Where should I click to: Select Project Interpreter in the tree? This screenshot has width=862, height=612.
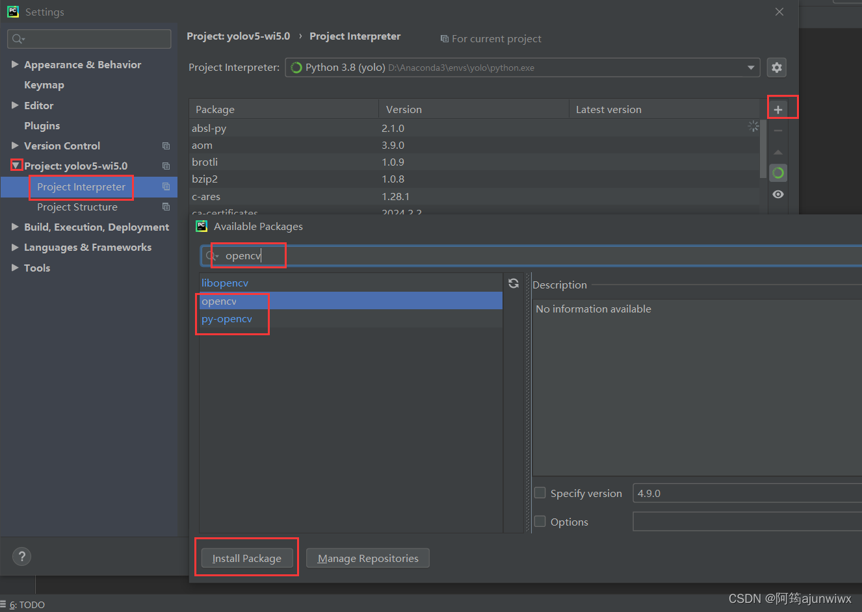(x=89, y=187)
